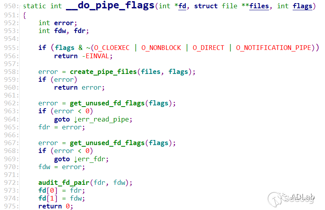Image resolution: width=325 pixels, height=210 pixels.
Task: Click line number 967
Action: pyautogui.click(x=11, y=143)
